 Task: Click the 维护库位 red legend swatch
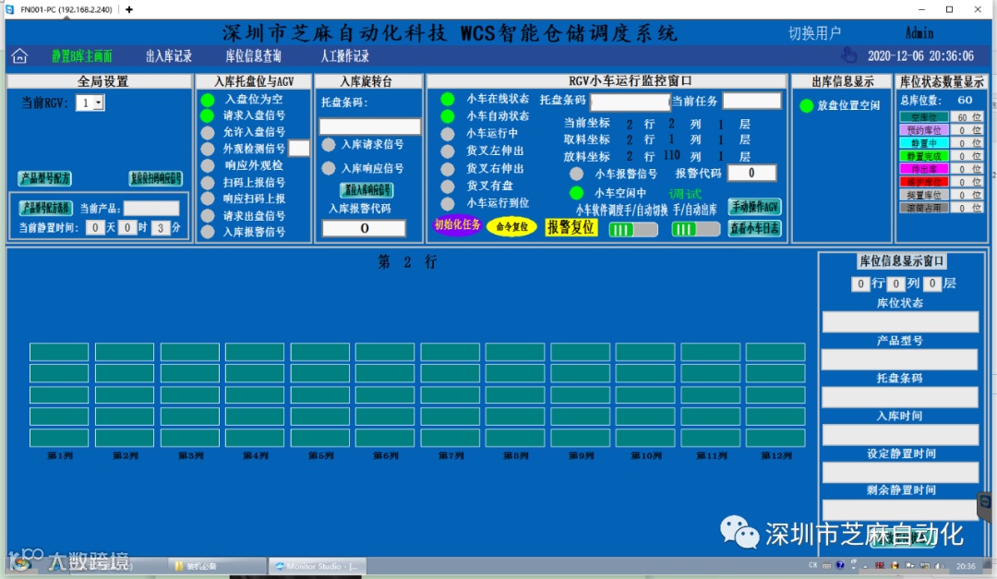pos(924,182)
